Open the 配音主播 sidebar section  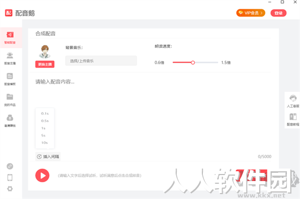click(x=10, y=58)
